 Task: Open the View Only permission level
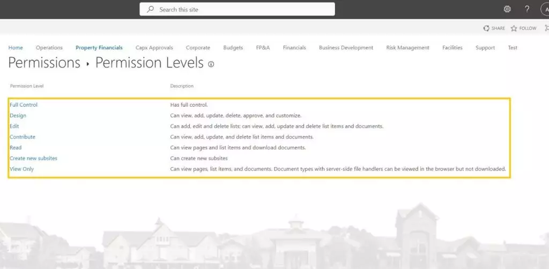[21, 169]
